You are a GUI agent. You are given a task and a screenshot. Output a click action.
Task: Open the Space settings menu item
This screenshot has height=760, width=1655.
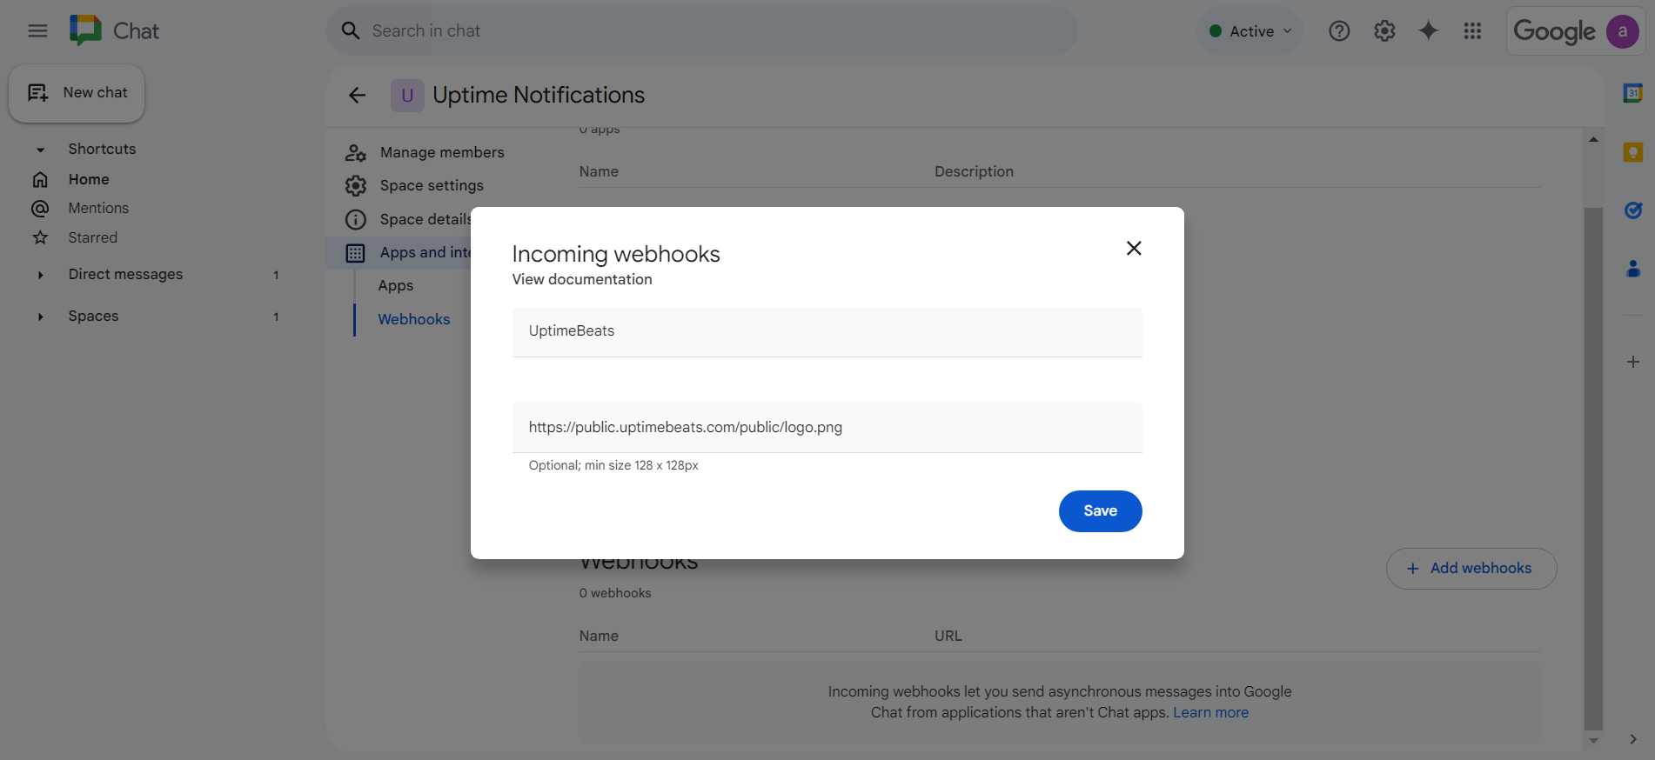click(x=432, y=185)
